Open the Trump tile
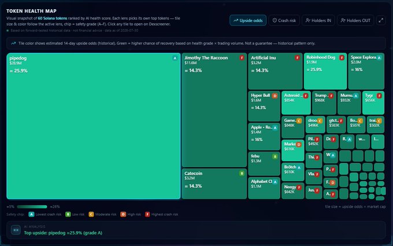Screen dimensions: 393x246 click(324, 103)
